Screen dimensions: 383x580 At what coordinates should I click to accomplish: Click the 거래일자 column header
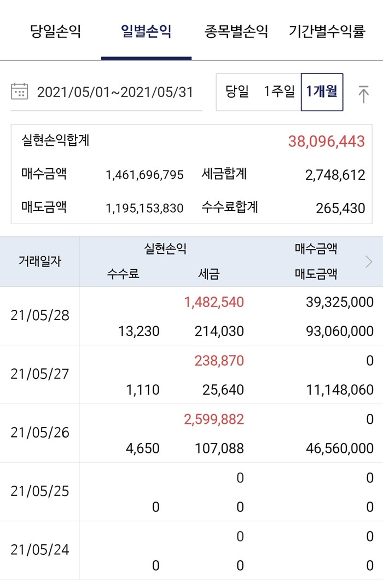pos(39,261)
